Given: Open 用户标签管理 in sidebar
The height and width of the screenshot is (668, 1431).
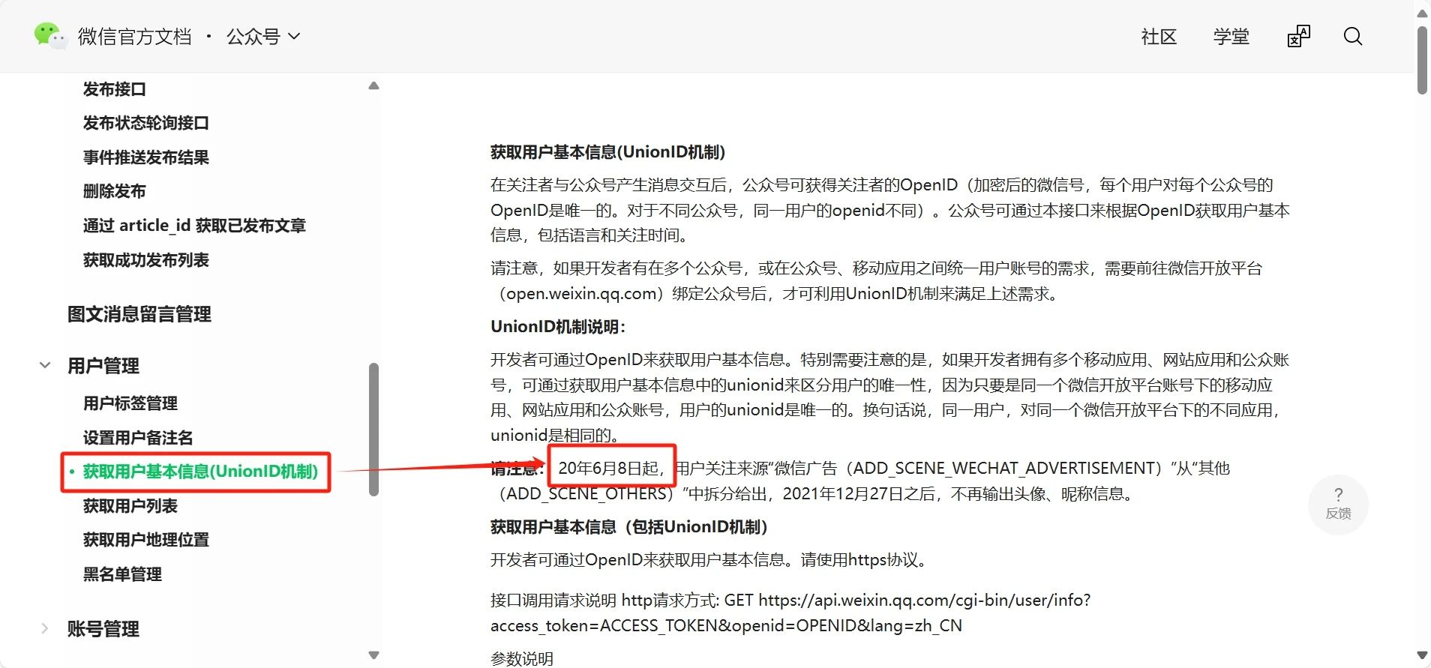Looking at the screenshot, I should [130, 403].
